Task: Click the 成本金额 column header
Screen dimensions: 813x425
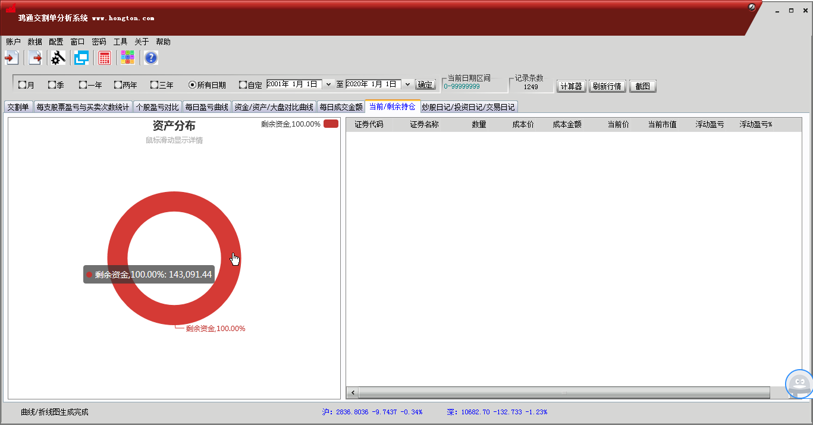Action: coord(567,125)
